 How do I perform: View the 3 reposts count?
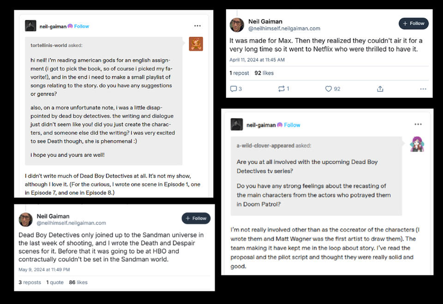[30, 282]
